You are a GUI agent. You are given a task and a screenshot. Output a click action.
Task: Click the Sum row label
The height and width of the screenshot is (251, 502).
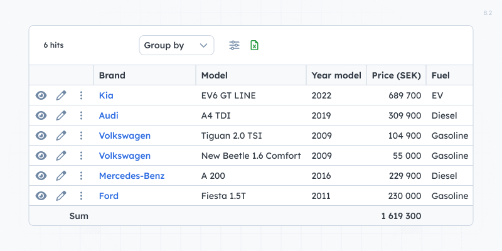pos(79,216)
